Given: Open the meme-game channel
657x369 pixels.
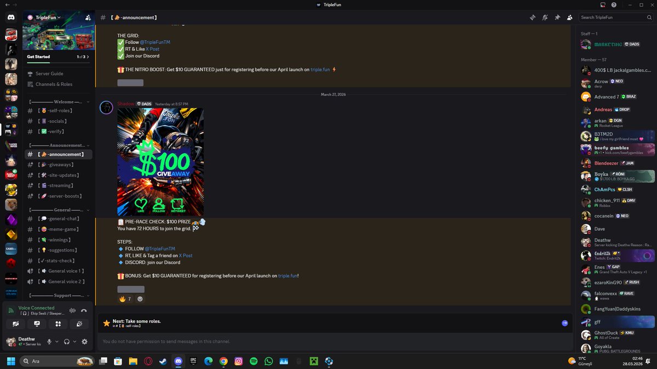Looking at the screenshot, I should [57, 229].
